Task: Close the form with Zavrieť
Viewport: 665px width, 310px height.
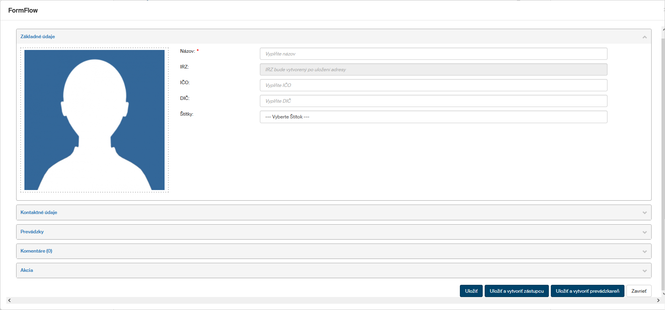Action: [x=639, y=291]
